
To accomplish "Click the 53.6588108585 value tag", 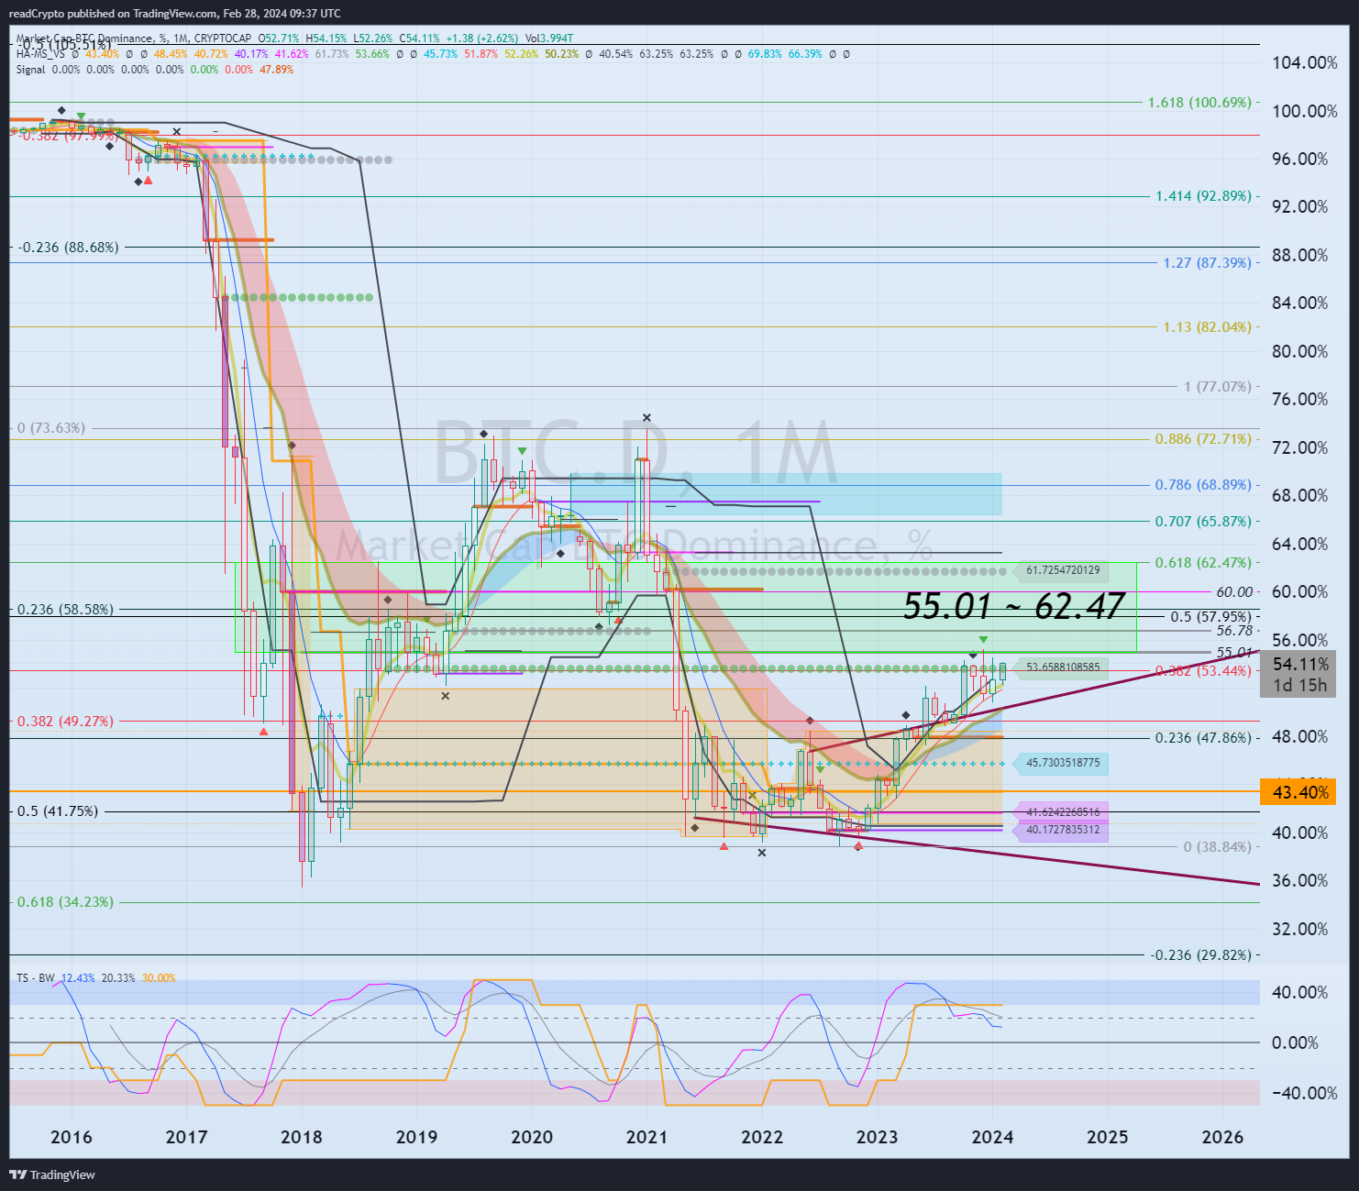I will tap(1063, 667).
